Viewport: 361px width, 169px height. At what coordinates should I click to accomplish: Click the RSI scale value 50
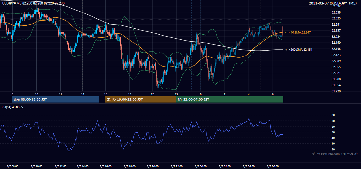(333, 132)
